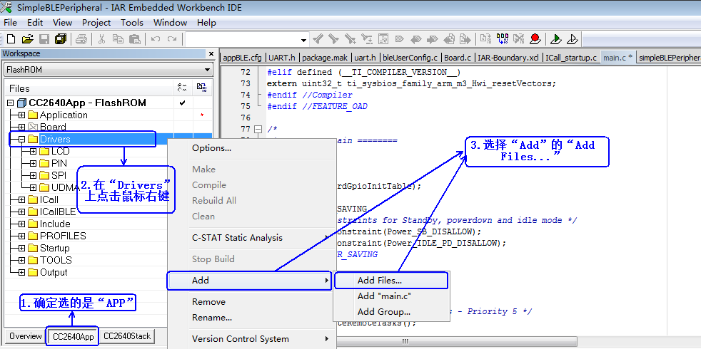Print the current document

pyautogui.click(x=81, y=39)
